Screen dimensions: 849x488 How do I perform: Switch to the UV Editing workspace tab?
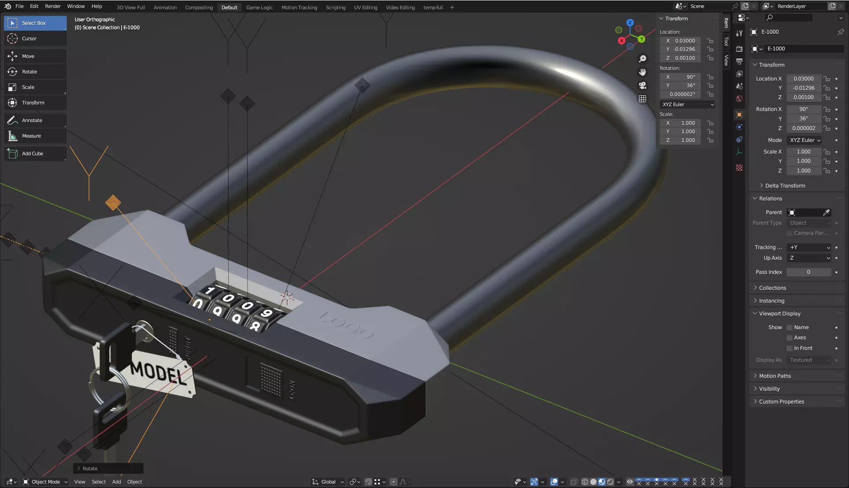pos(366,8)
